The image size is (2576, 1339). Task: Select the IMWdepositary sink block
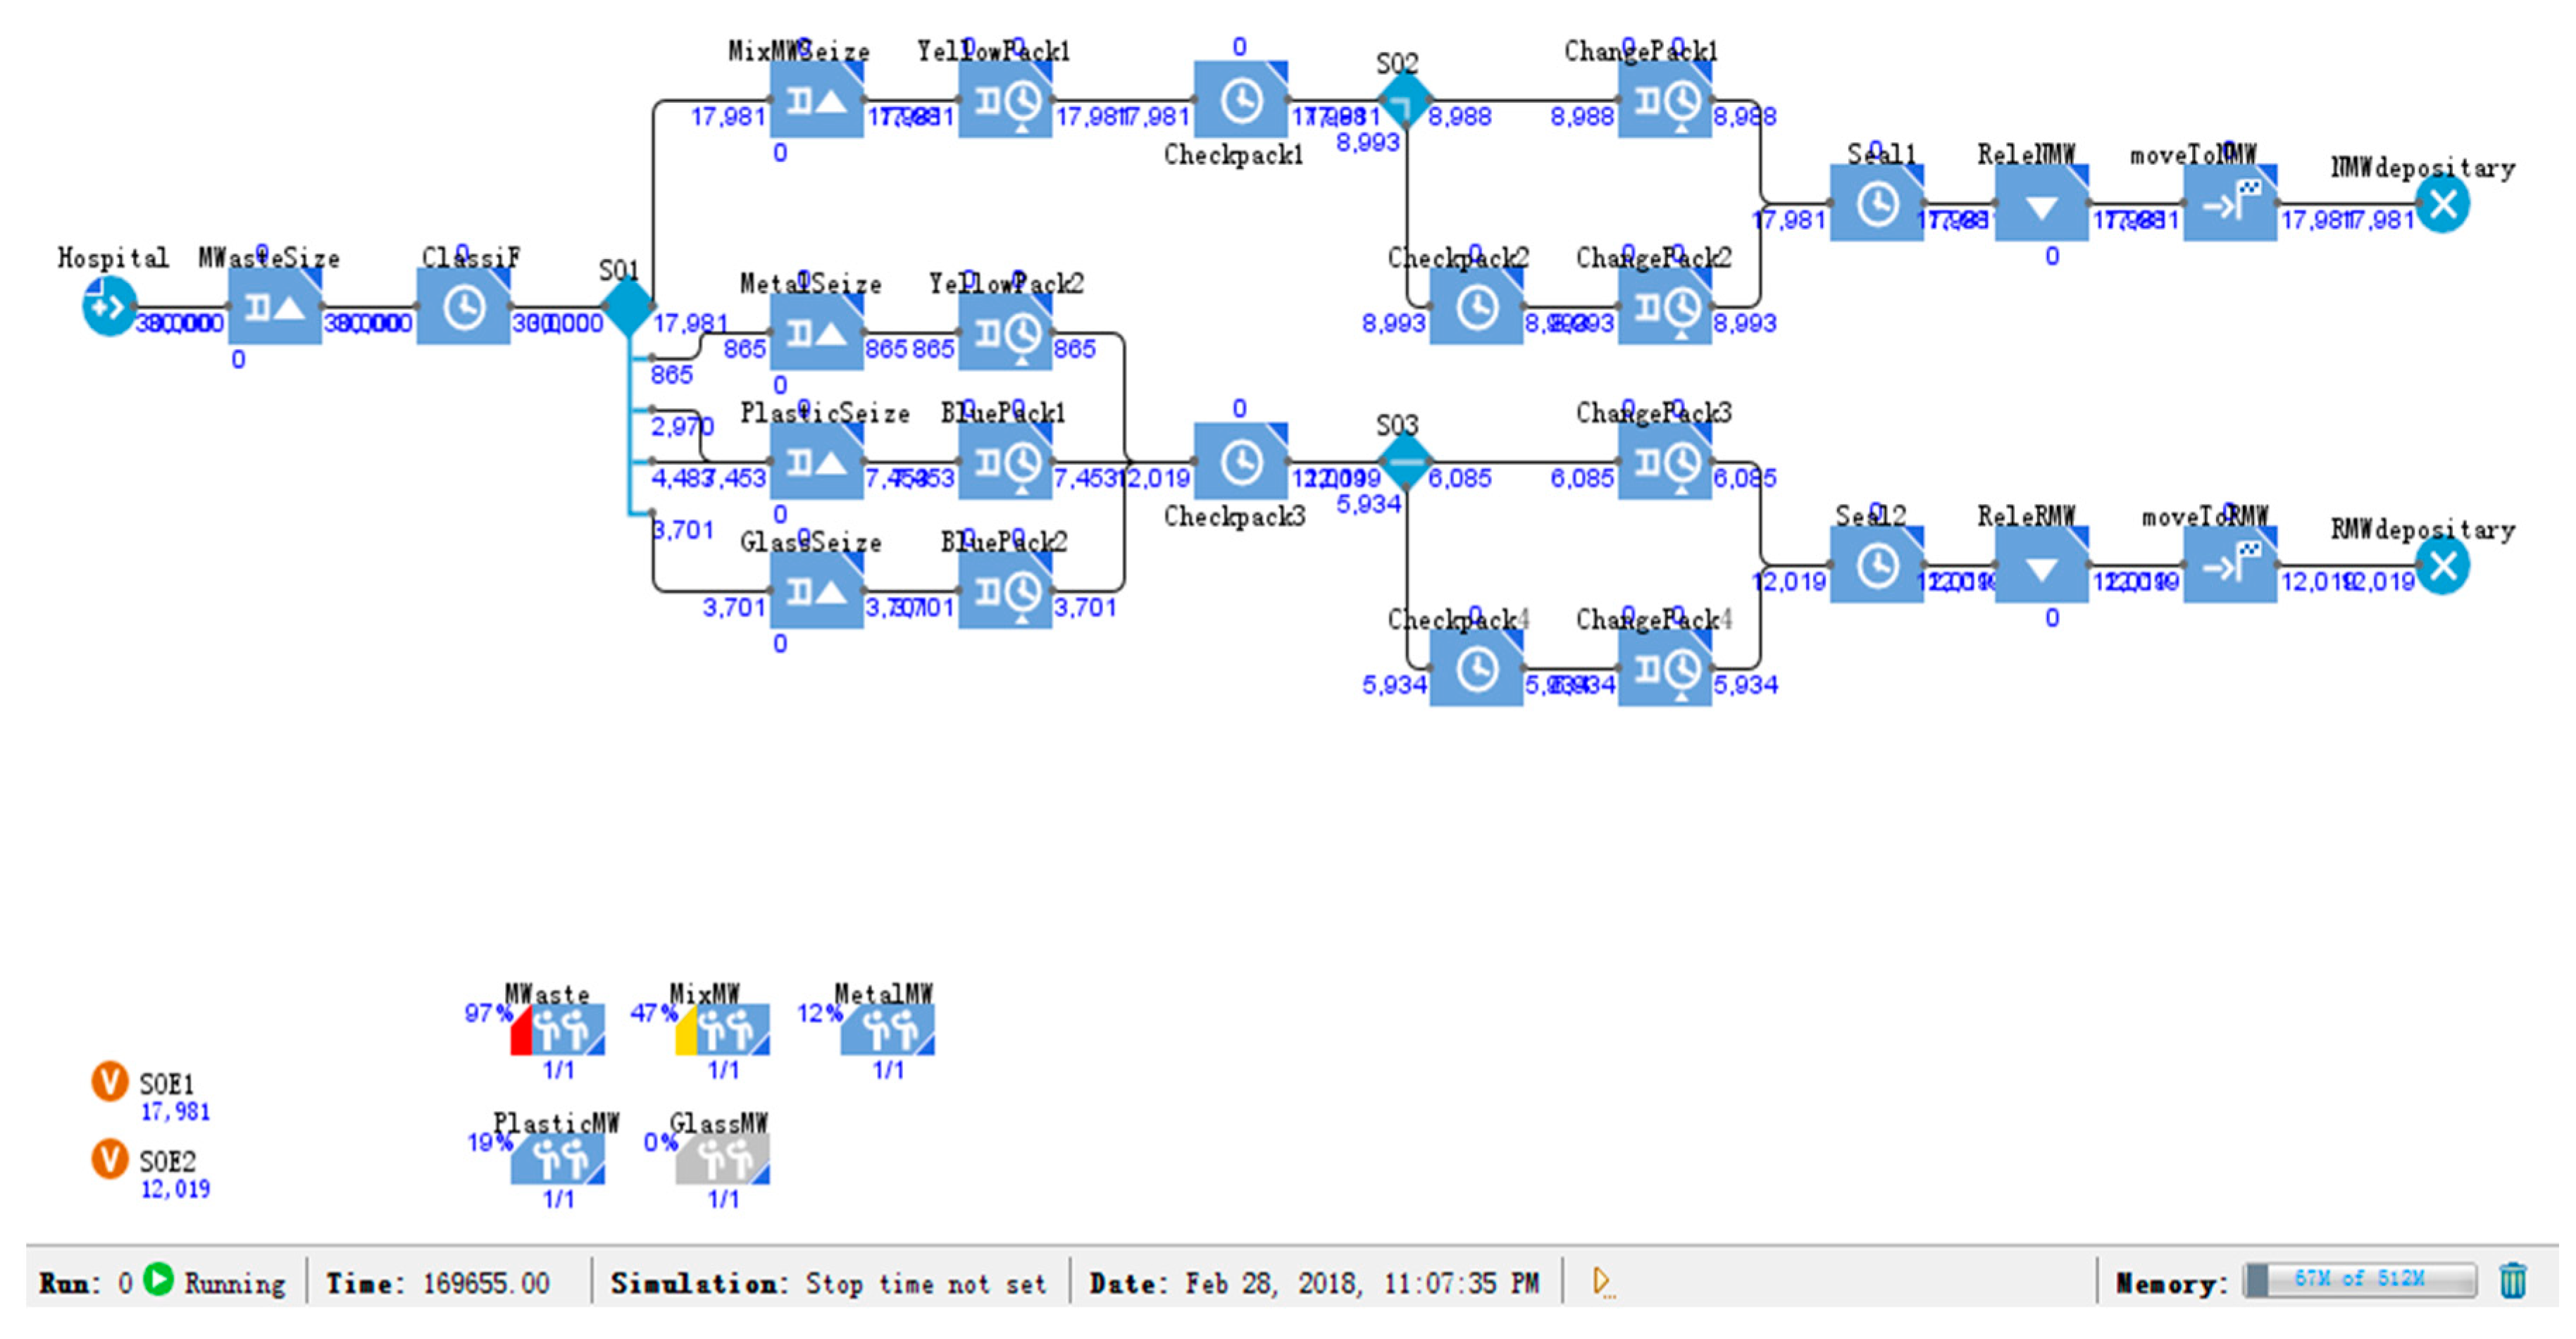(x=2442, y=205)
